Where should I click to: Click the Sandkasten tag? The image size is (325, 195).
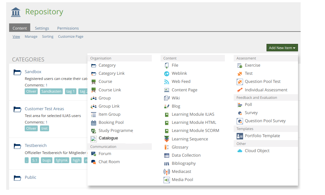pyautogui.click(x=51, y=91)
